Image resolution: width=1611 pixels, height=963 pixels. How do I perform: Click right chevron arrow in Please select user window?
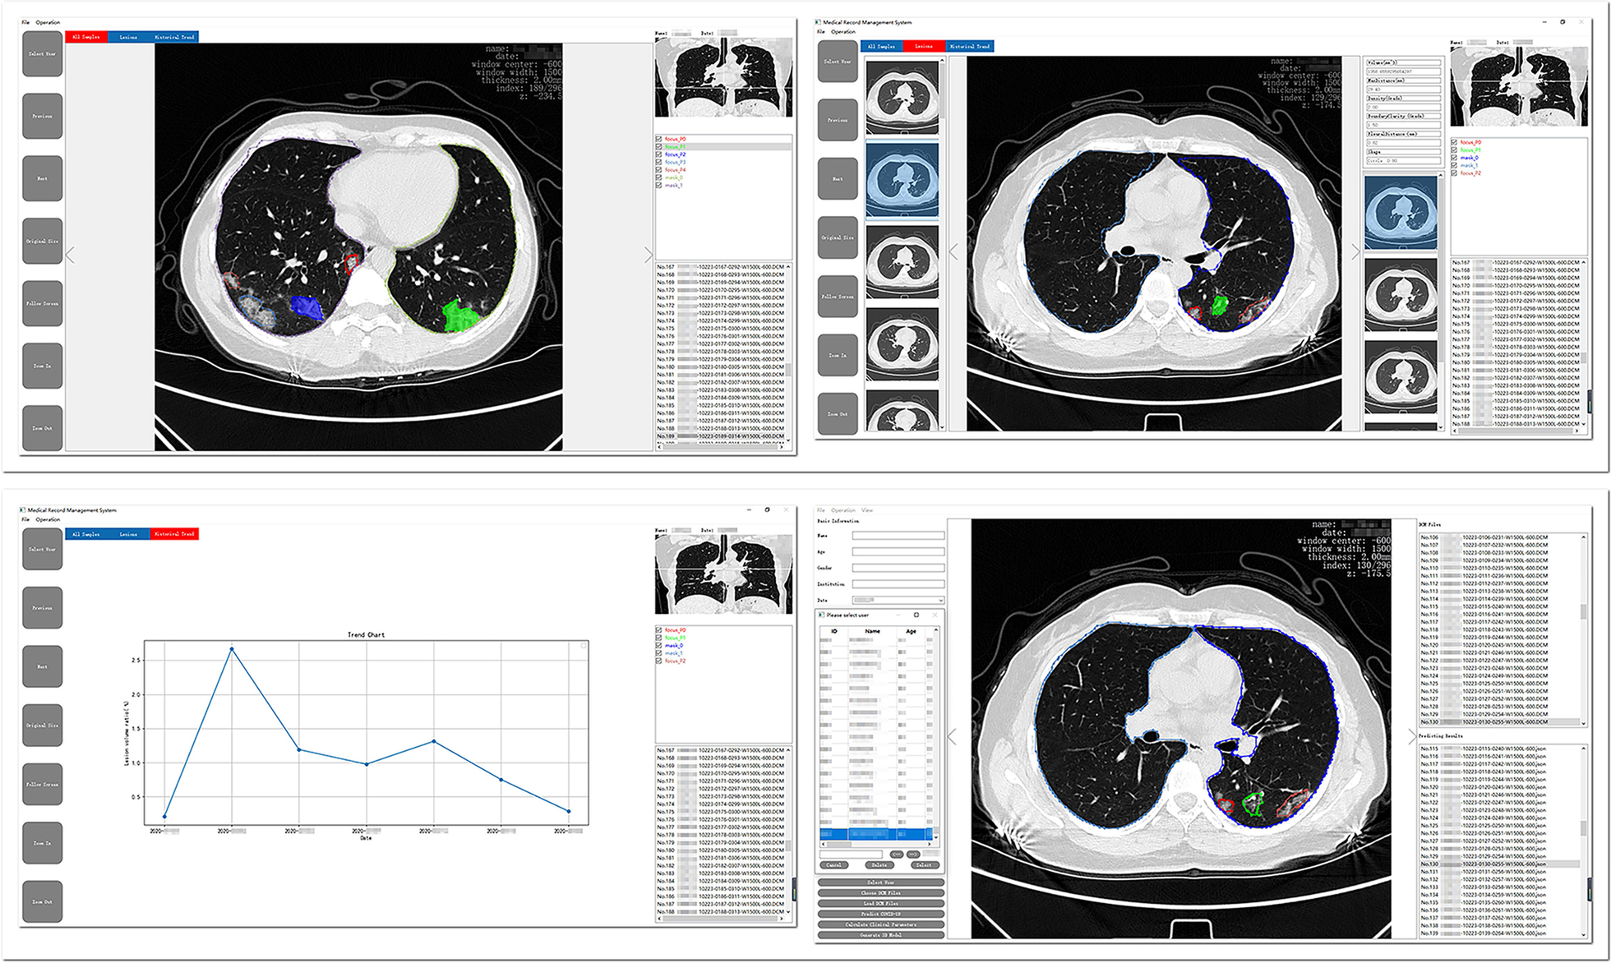click(x=1411, y=735)
